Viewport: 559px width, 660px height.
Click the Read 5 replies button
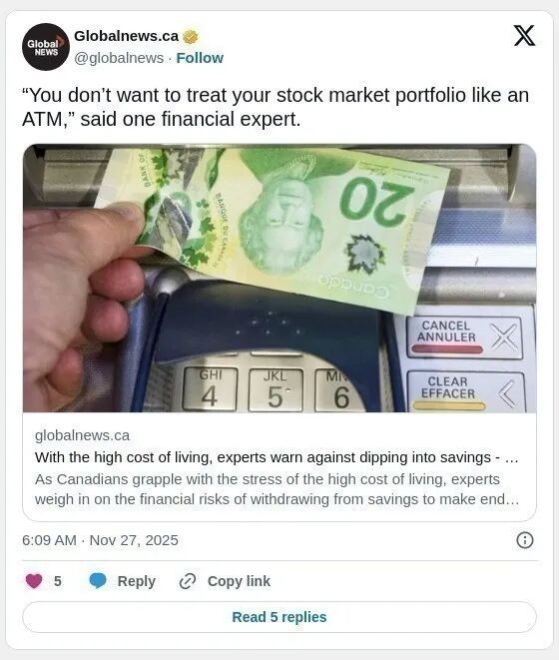[279, 617]
